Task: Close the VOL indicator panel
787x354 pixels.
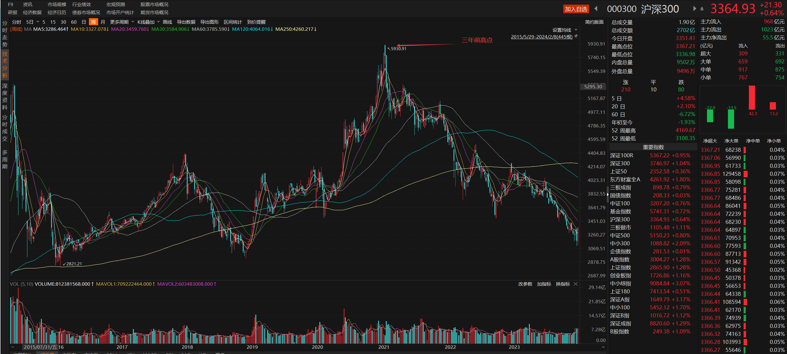Action: [x=576, y=284]
